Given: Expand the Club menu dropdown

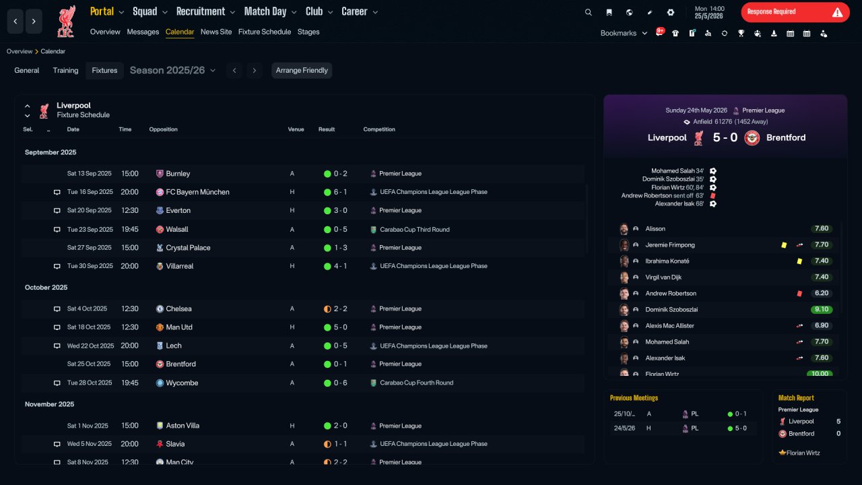Looking at the screenshot, I should click(330, 12).
